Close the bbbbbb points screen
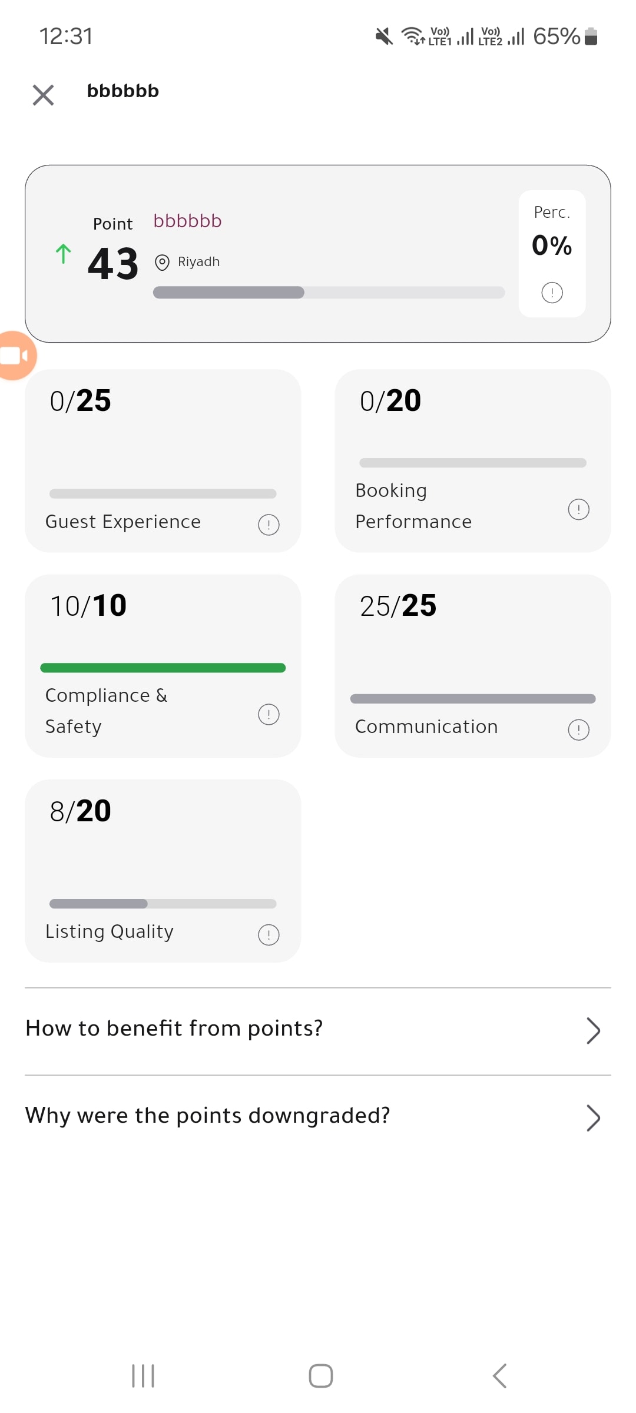The width and height of the screenshot is (636, 1413). (43, 95)
